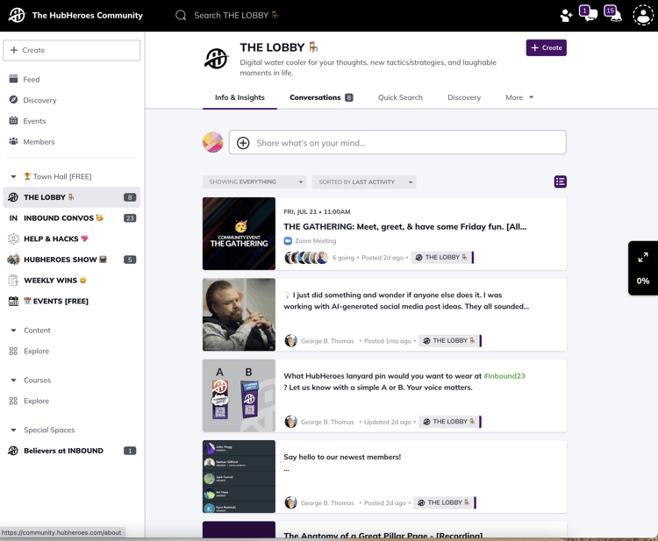Viewport: 658px width, 541px height.
Task: Collapse the Town Hall [FREE] section
Action: 13,176
